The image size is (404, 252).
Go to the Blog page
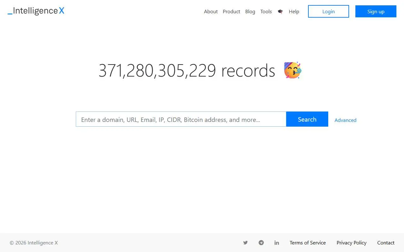pyautogui.click(x=250, y=12)
